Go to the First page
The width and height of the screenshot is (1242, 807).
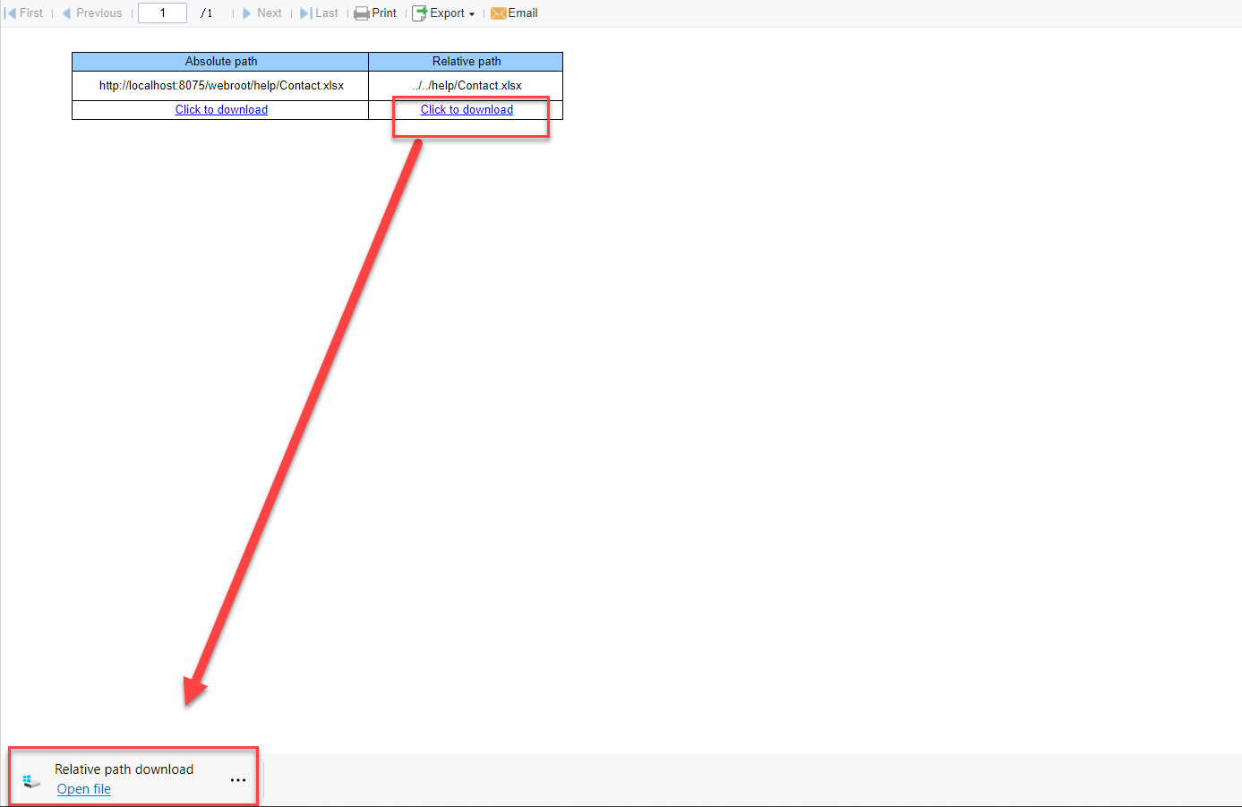coord(24,13)
